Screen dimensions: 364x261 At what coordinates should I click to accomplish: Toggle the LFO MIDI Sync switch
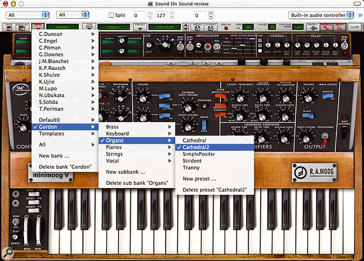pos(180,46)
